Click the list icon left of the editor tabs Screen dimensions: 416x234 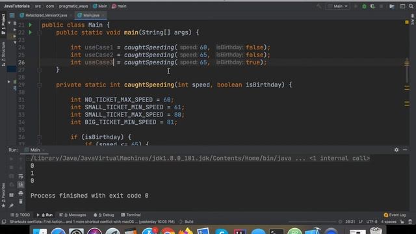pyautogui.click(x=12, y=16)
